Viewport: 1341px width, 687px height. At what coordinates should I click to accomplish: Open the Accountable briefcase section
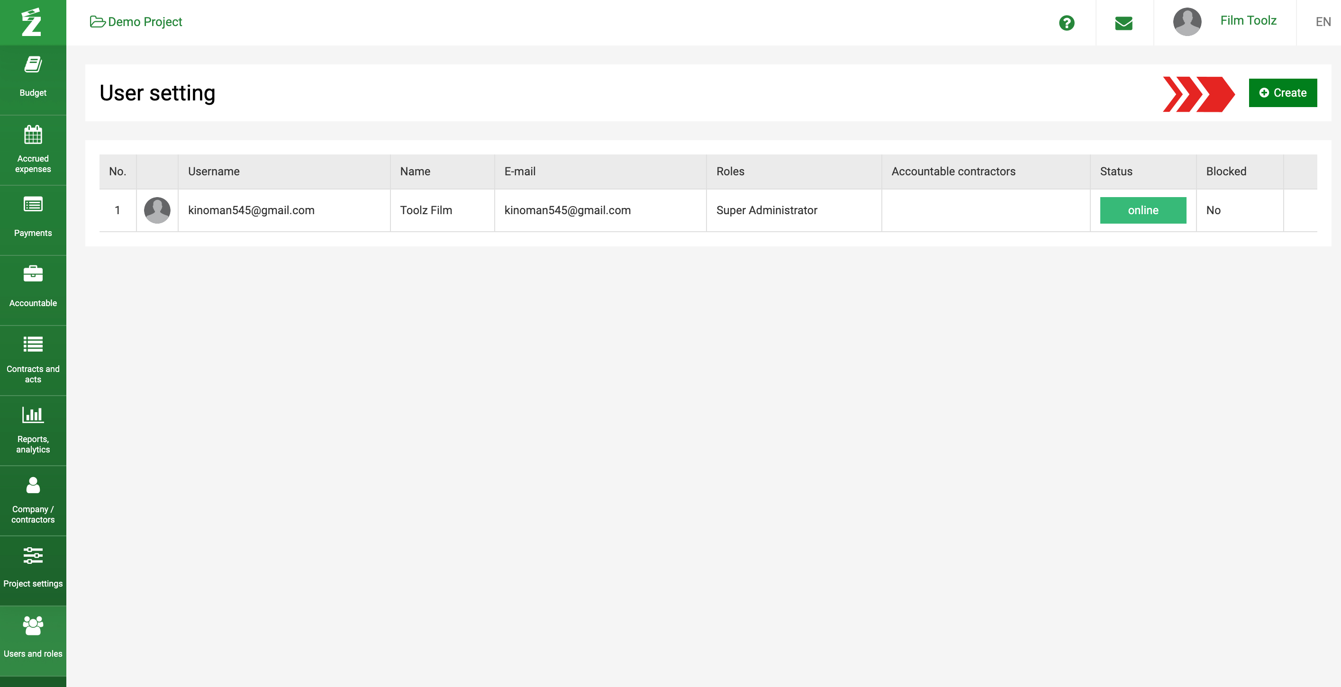pyautogui.click(x=33, y=290)
